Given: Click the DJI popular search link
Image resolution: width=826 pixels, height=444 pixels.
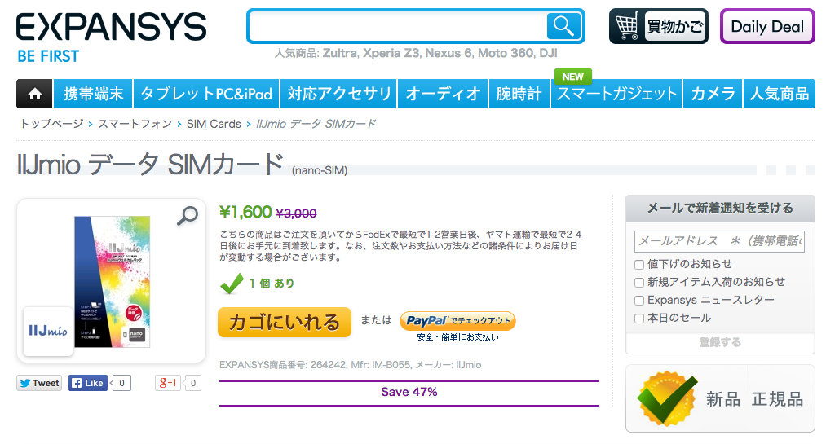Looking at the screenshot, I should click(x=548, y=53).
